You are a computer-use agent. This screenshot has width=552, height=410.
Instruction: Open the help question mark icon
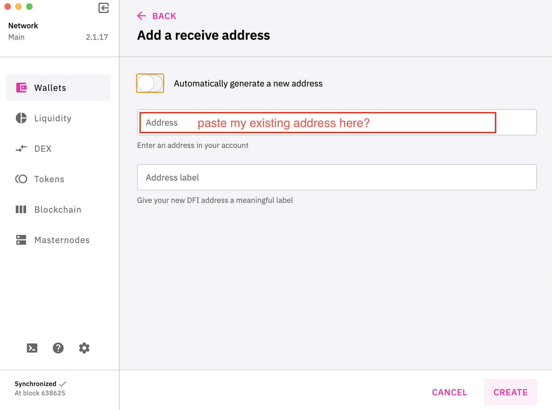coord(58,348)
